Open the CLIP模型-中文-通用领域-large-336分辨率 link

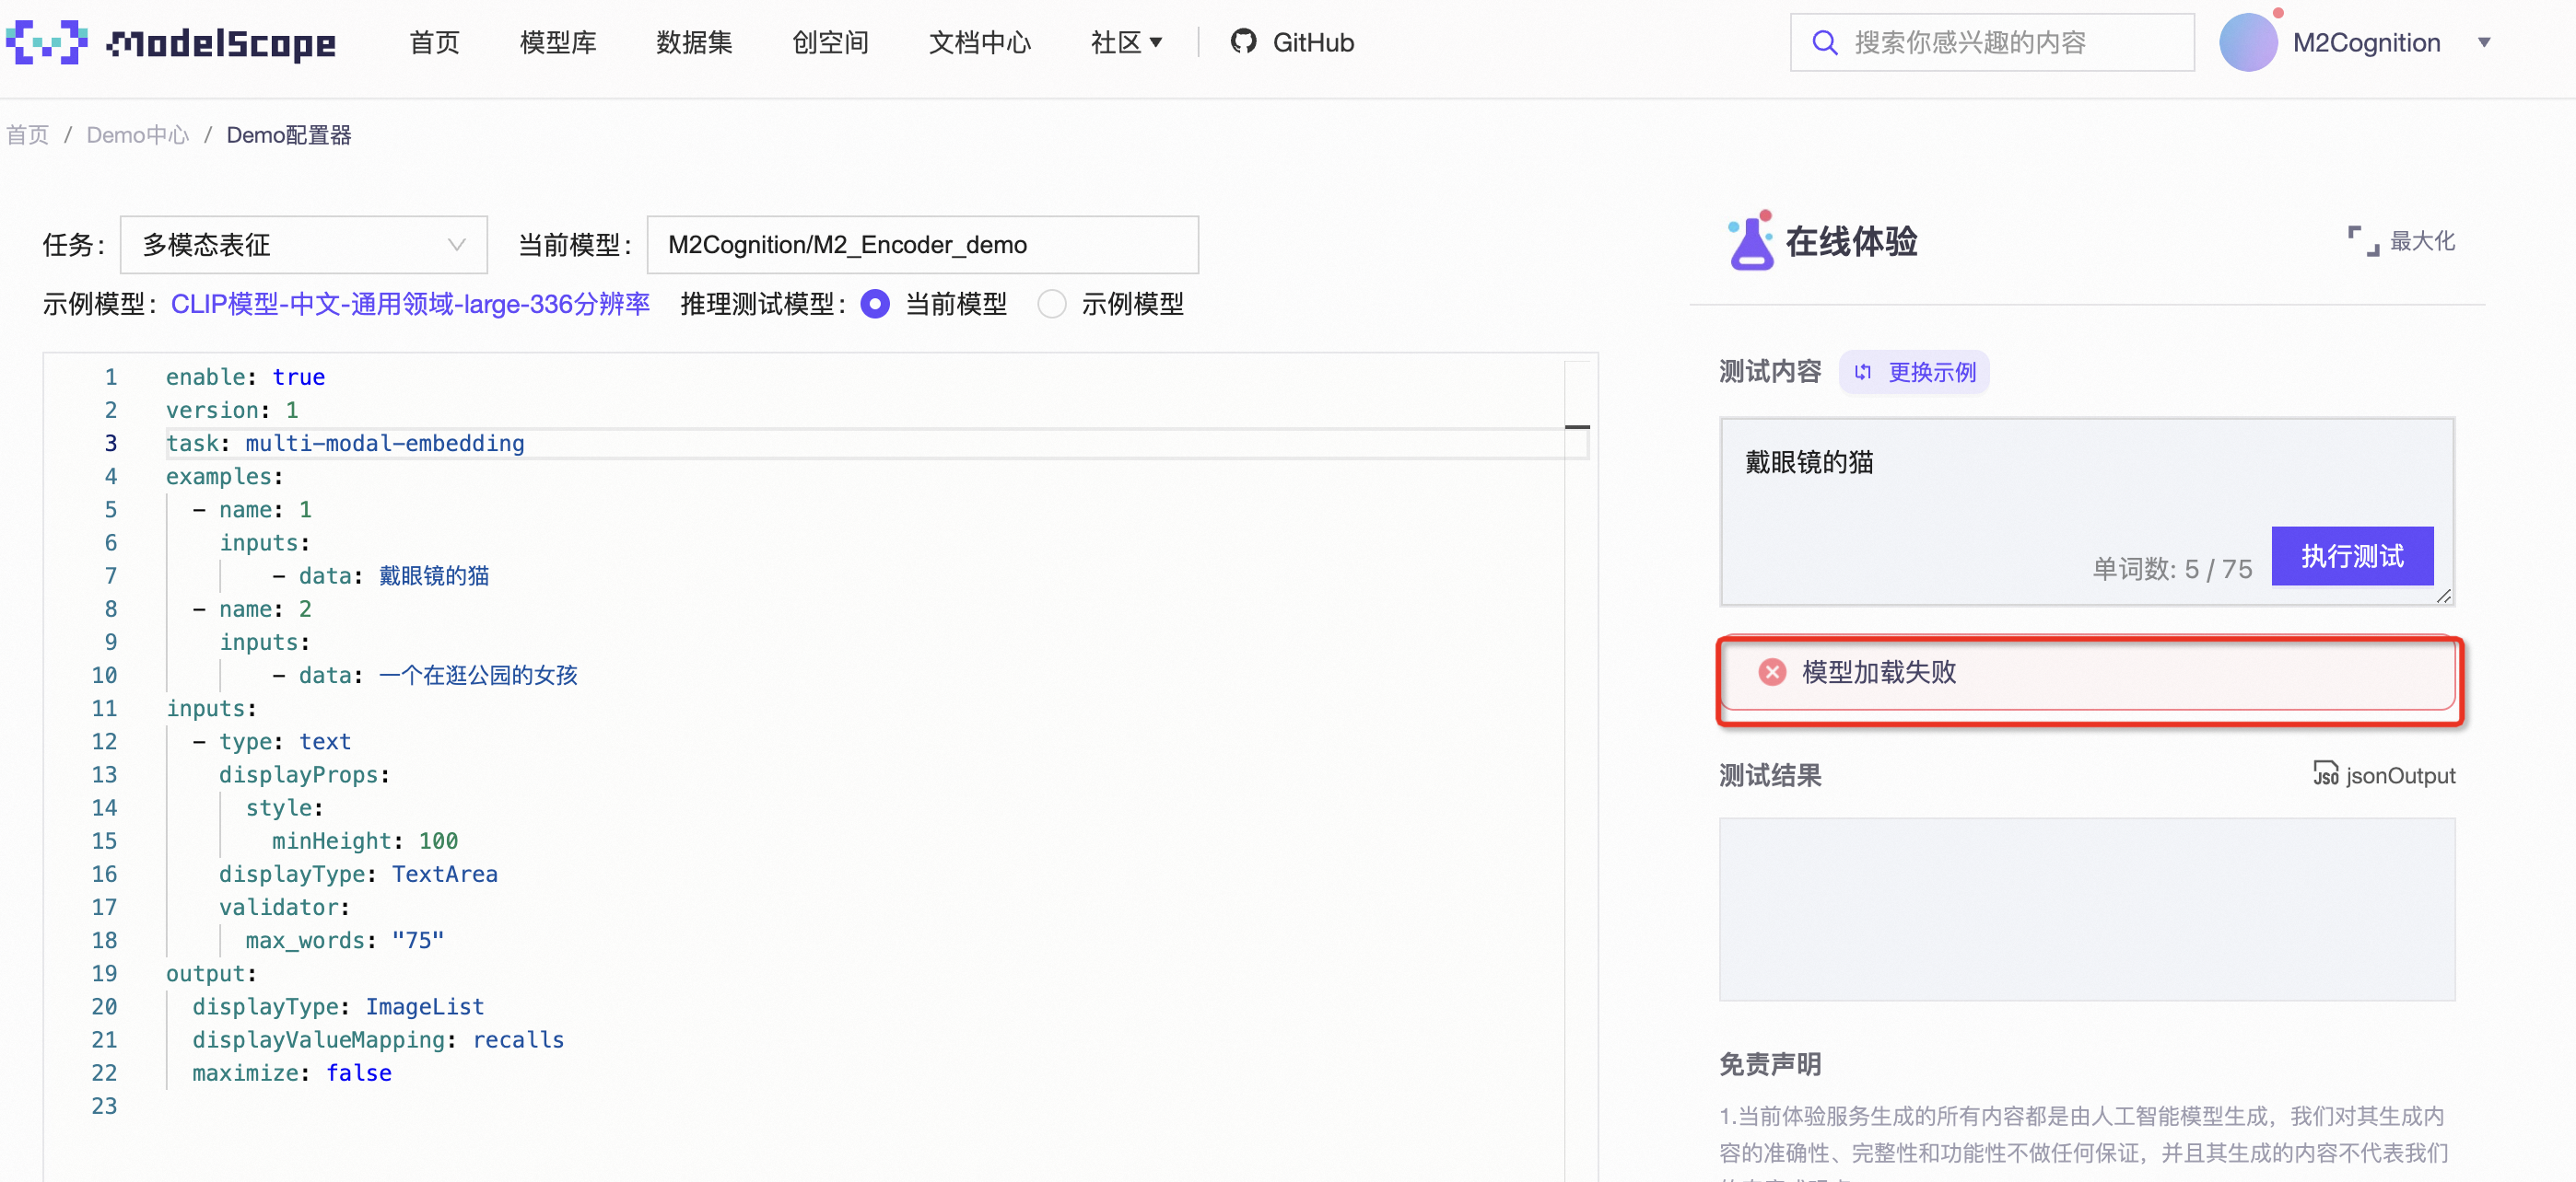[410, 304]
